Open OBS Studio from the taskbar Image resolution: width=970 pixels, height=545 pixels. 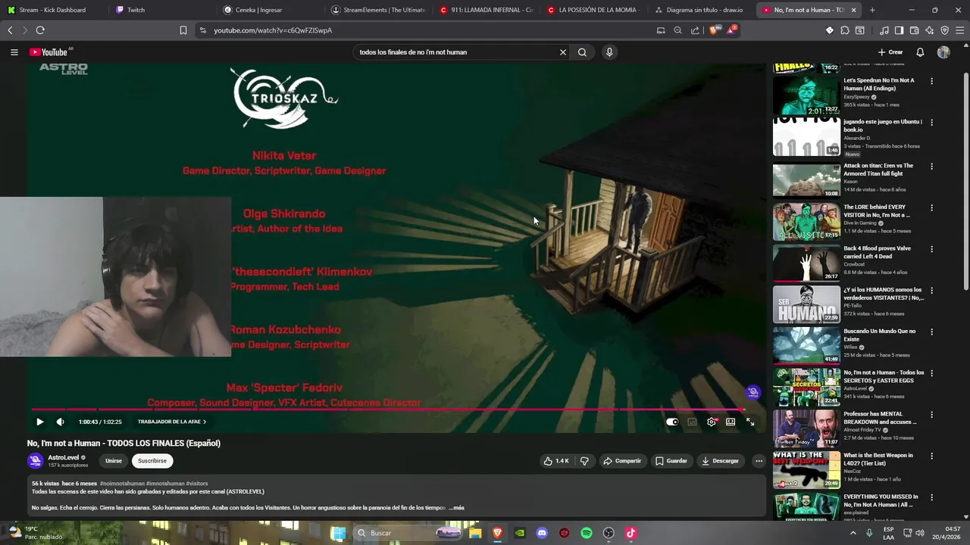[609, 533]
